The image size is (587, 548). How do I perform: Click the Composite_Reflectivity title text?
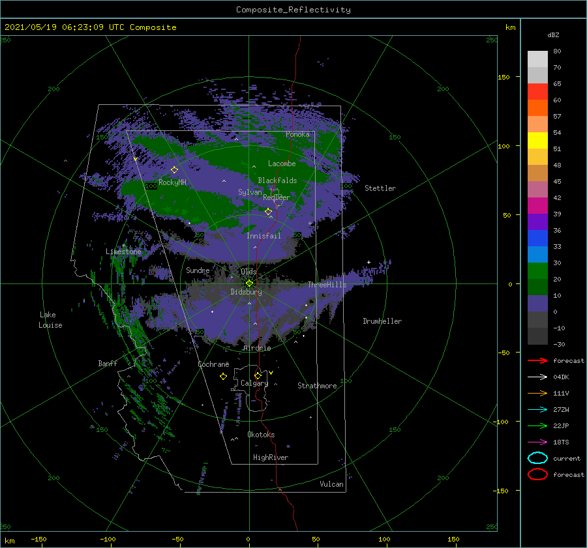[x=293, y=10]
